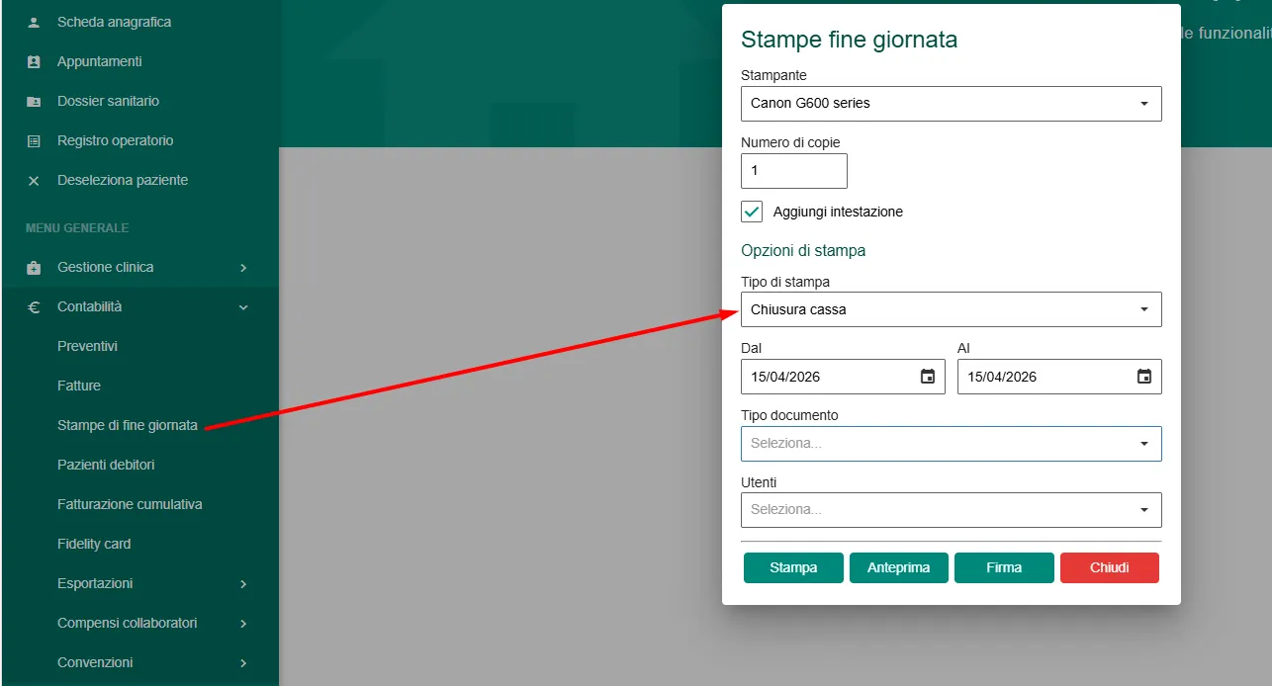Click the Scheda anagrafica person icon
The image size is (1272, 686).
pyautogui.click(x=35, y=22)
